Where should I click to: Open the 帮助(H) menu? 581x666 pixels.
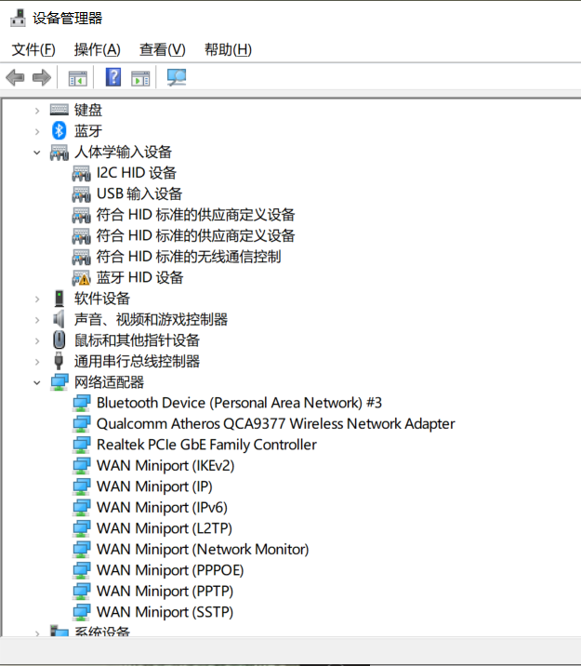[229, 49]
